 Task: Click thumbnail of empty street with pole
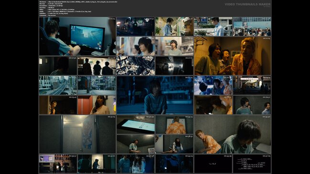point(97,85)
